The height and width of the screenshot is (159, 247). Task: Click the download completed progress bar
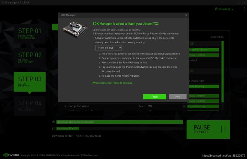(120, 122)
